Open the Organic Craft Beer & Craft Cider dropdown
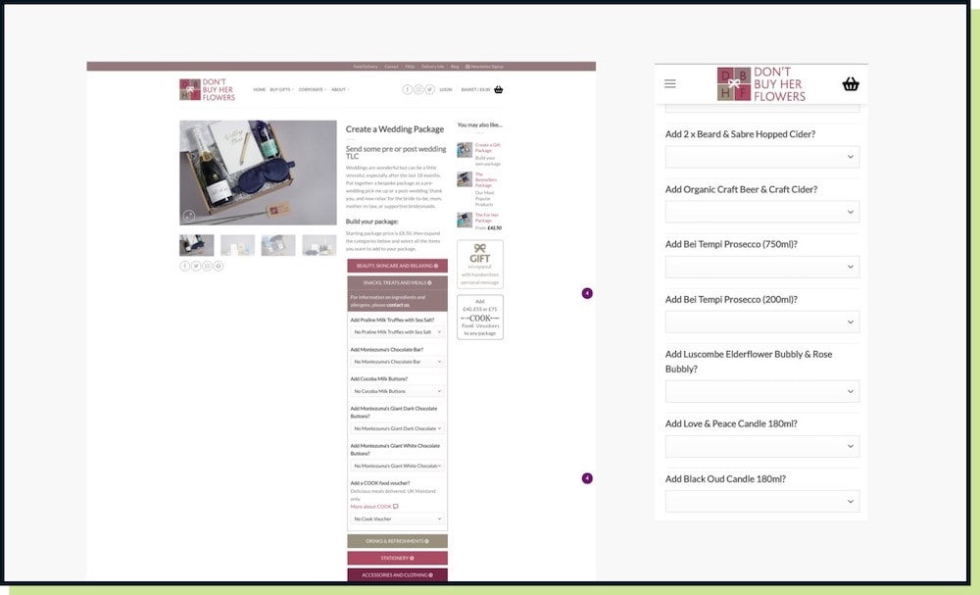This screenshot has width=980, height=595. pos(761,212)
